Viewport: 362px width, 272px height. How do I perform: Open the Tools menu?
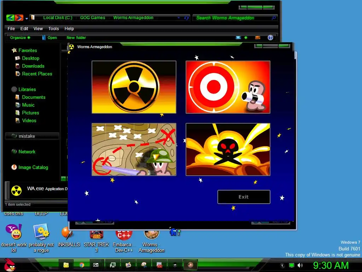pos(54,28)
